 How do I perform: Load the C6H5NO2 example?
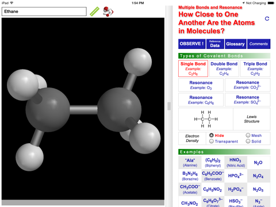(213, 189)
